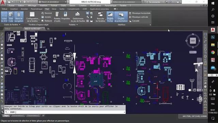Click the Print quick access icon

click(x=25, y=2)
